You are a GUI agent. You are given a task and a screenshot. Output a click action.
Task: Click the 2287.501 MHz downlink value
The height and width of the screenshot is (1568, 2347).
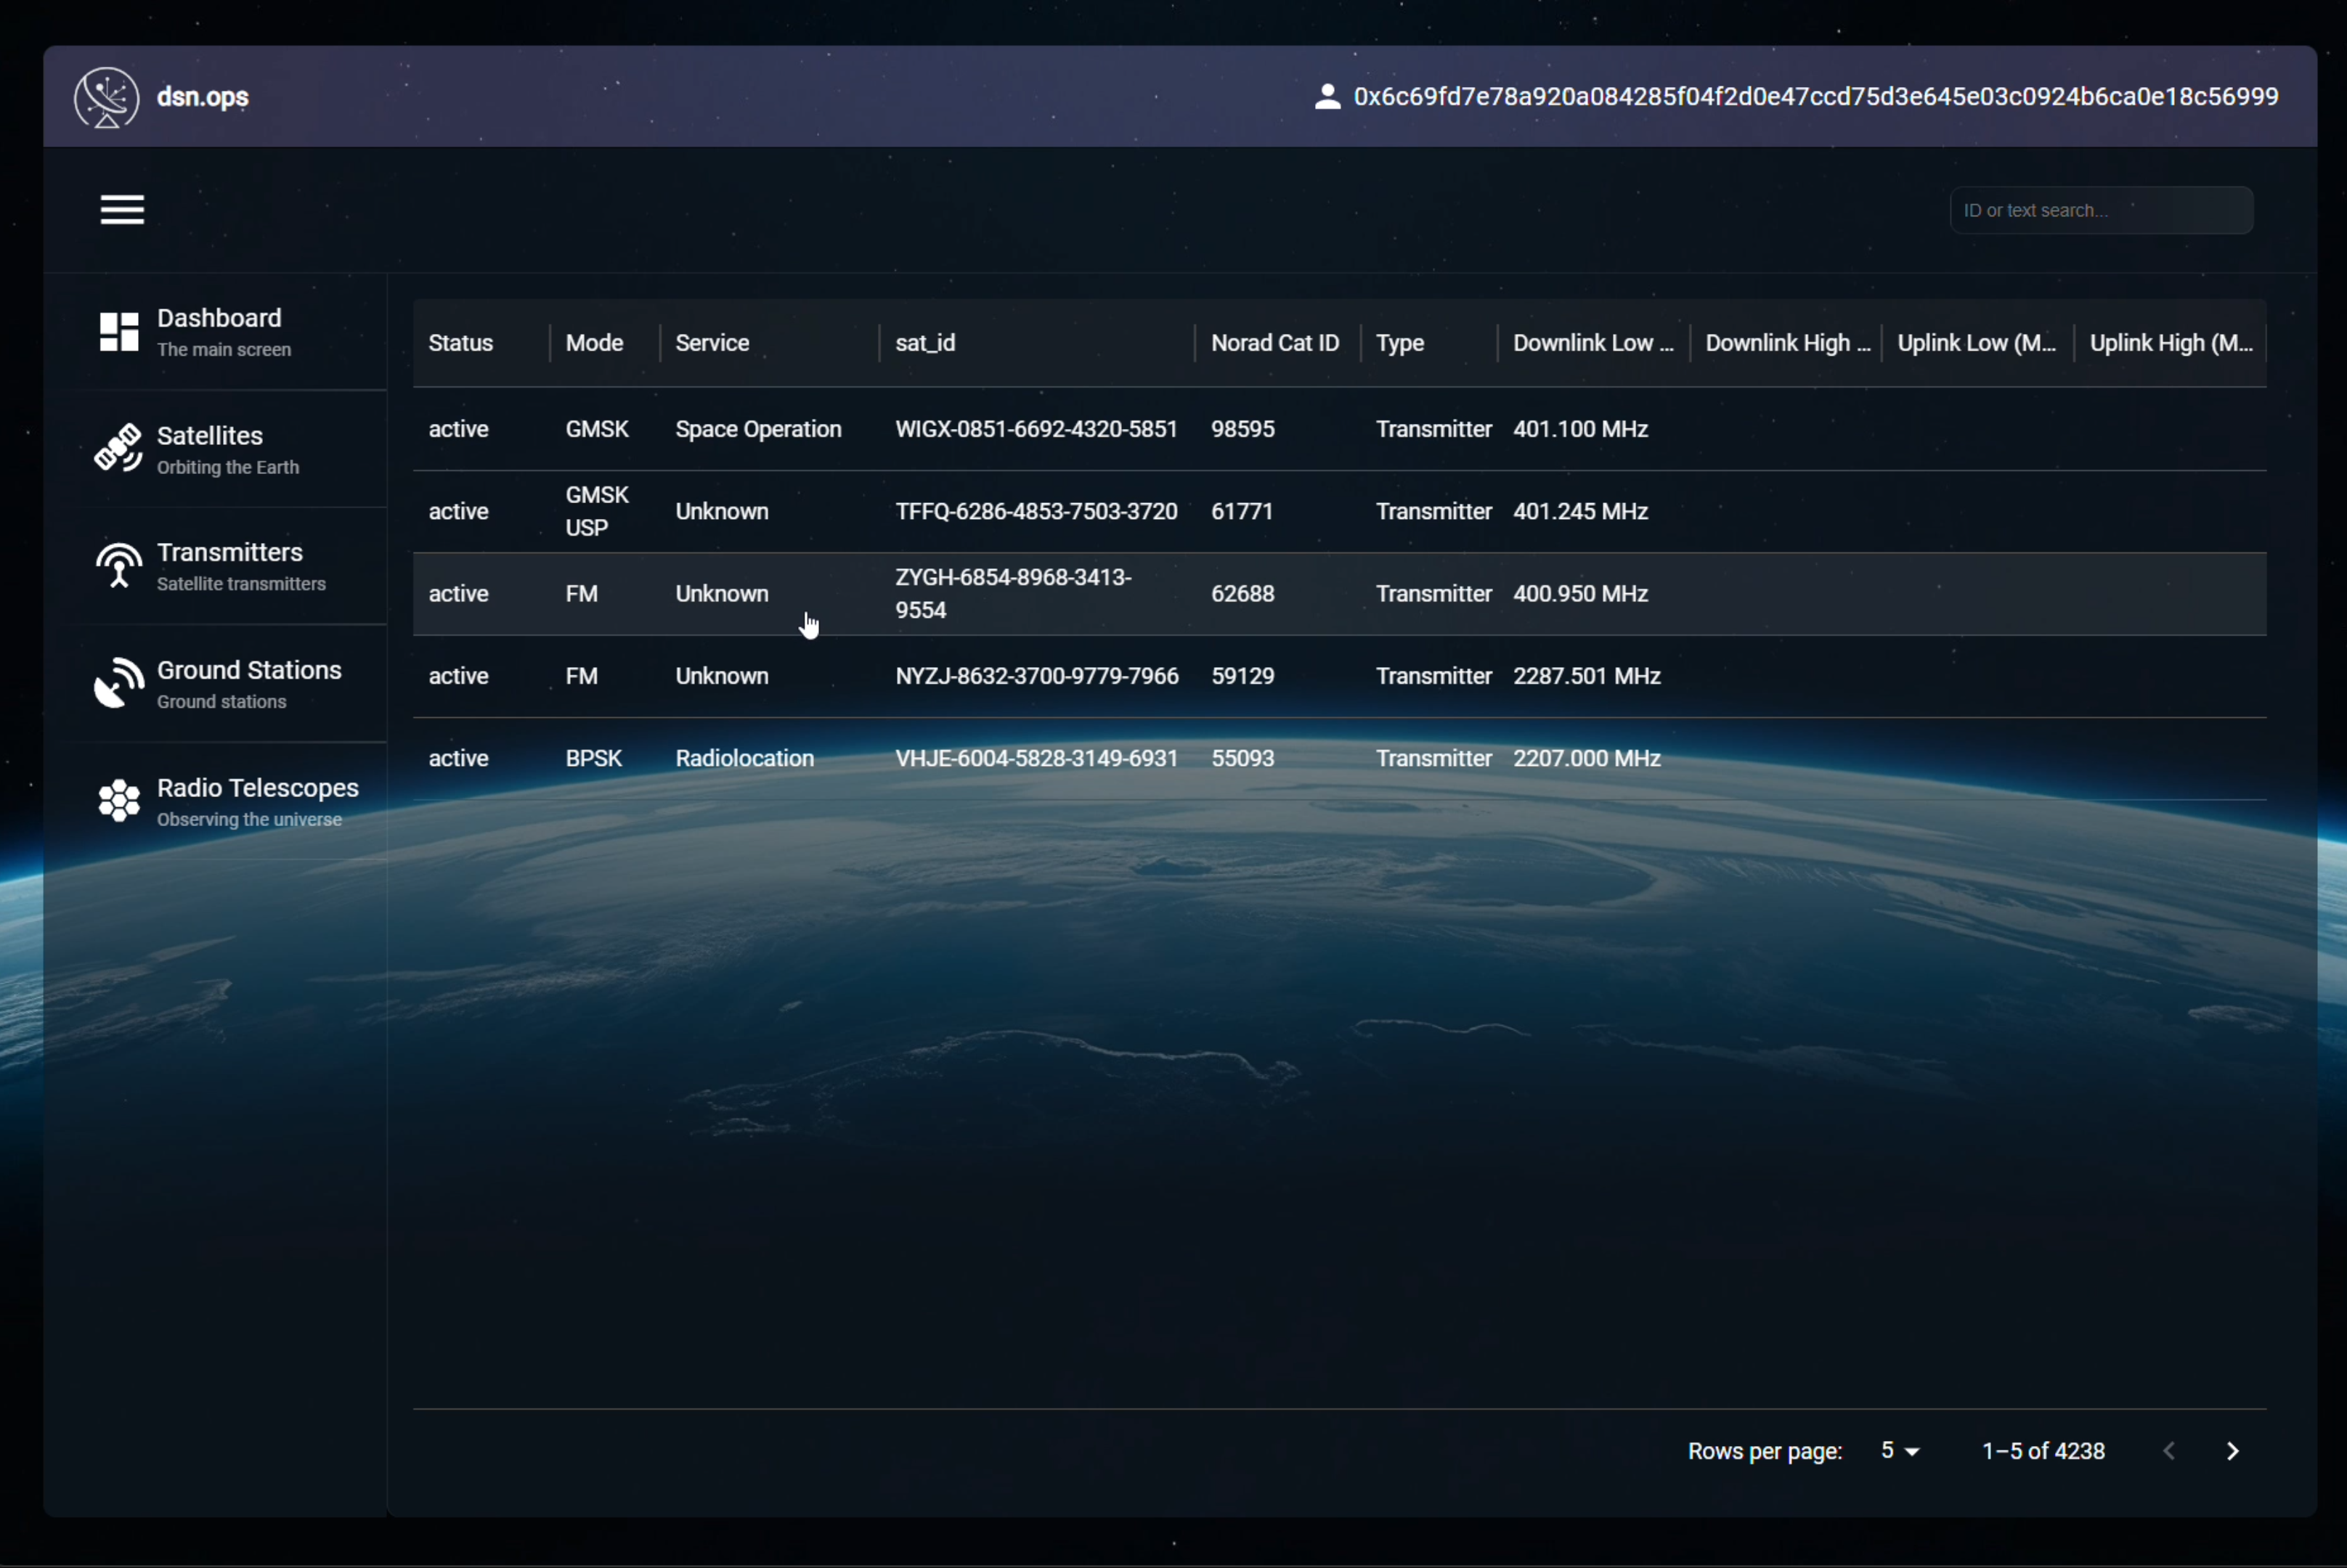tap(1587, 676)
